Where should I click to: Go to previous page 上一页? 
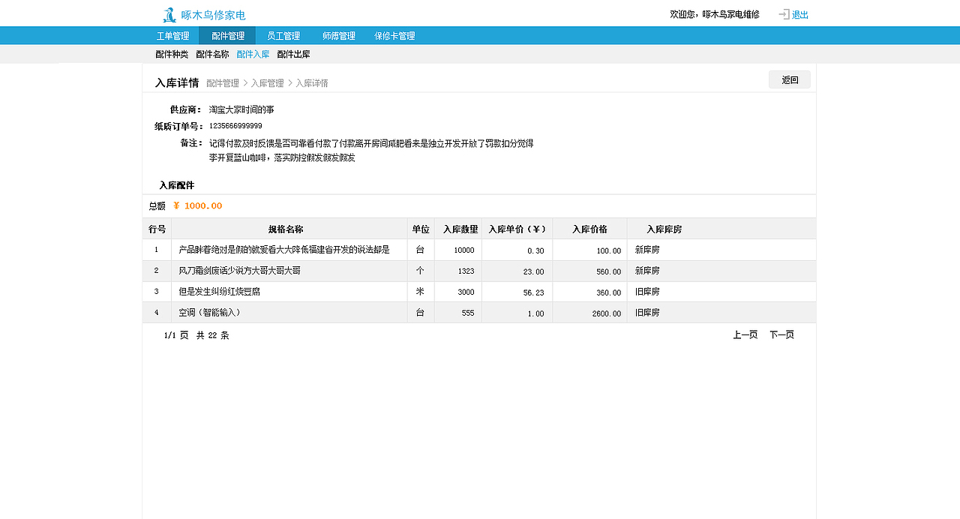(745, 334)
